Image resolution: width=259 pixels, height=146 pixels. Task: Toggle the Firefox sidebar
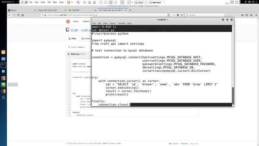[x=247, y=15]
